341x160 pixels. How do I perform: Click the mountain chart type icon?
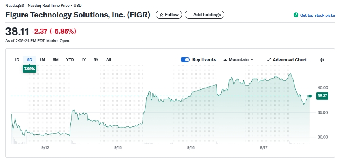[x=225, y=60]
